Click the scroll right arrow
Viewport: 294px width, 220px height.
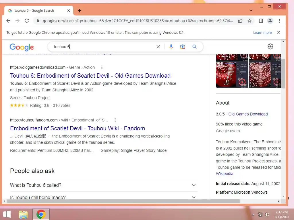coord(278,201)
